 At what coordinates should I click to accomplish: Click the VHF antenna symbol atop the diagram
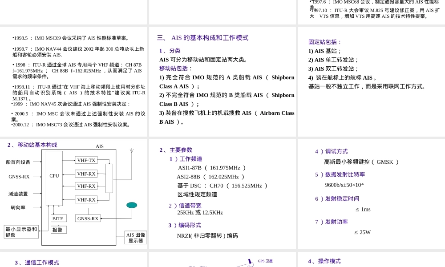point(132,151)
